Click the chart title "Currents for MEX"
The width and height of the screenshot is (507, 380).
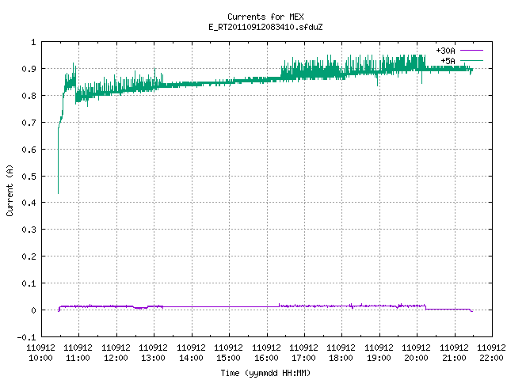point(265,17)
